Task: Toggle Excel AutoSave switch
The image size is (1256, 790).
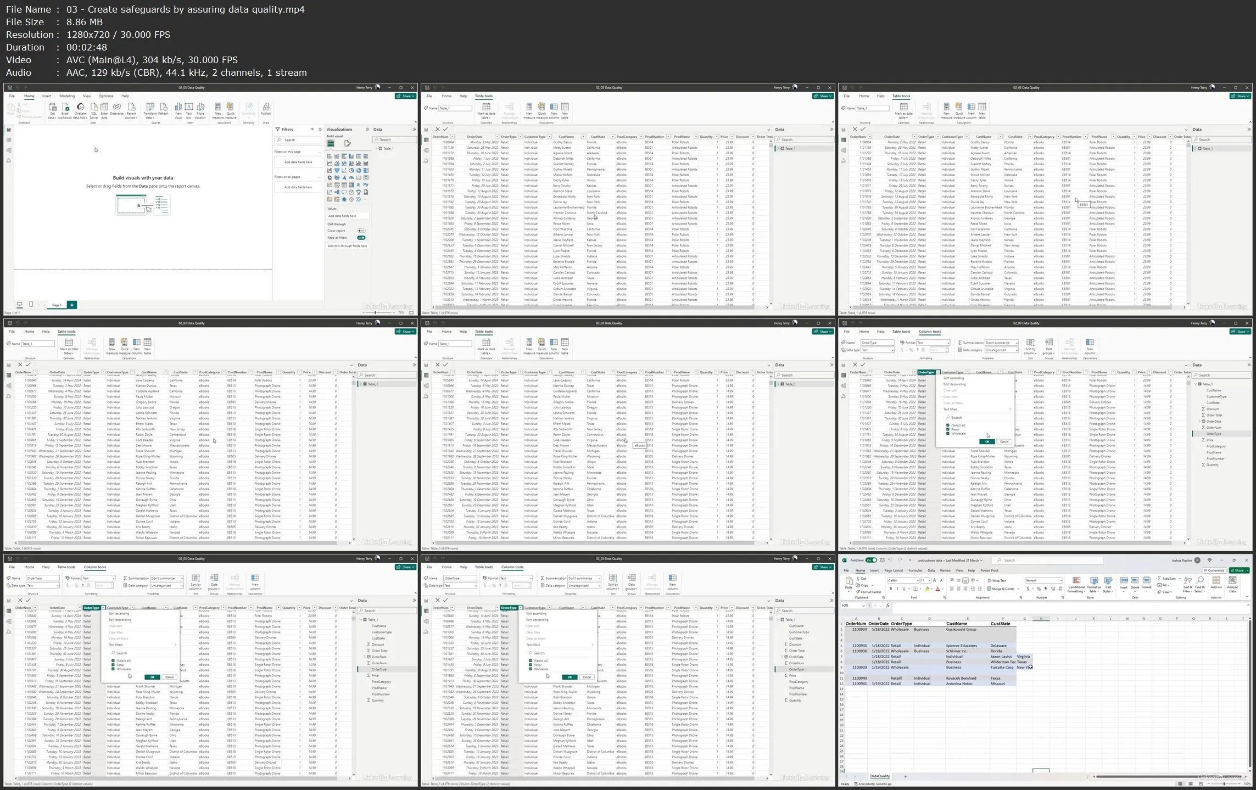Action: [x=871, y=561]
